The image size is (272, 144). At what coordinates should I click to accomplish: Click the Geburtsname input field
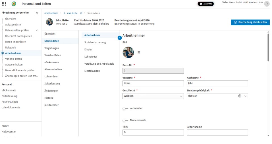coord(217,132)
